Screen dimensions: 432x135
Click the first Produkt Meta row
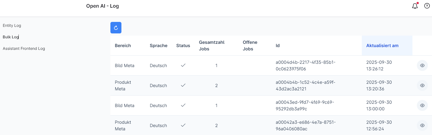pyautogui.click(x=123, y=85)
